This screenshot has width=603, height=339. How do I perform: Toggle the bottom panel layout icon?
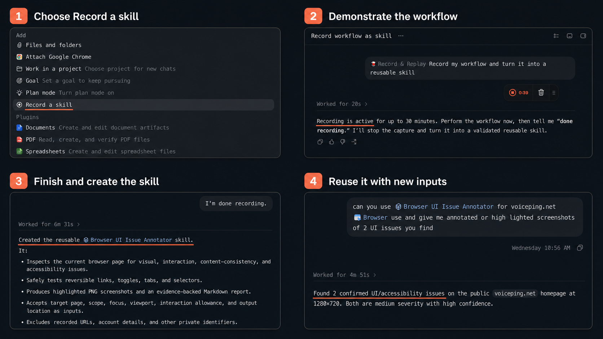point(569,36)
